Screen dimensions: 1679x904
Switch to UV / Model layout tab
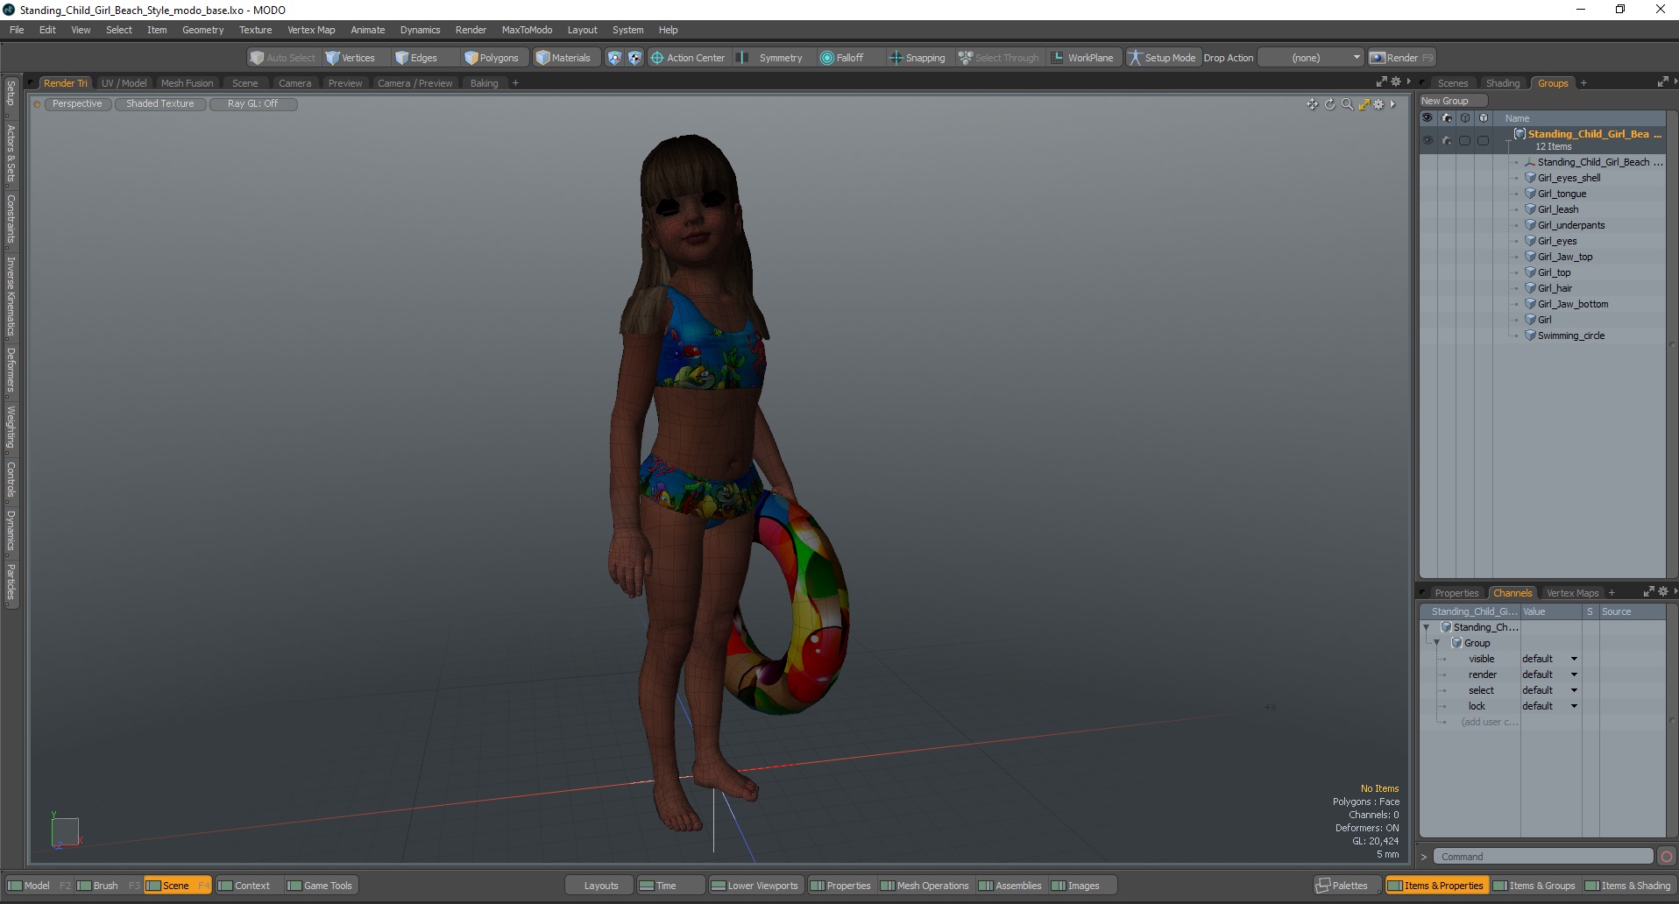[x=124, y=83]
